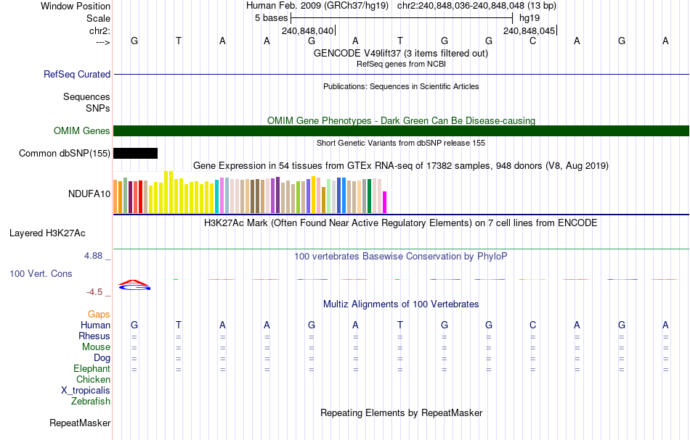Click the Scale label
Viewport: 690px width, 440px height.
(99, 18)
